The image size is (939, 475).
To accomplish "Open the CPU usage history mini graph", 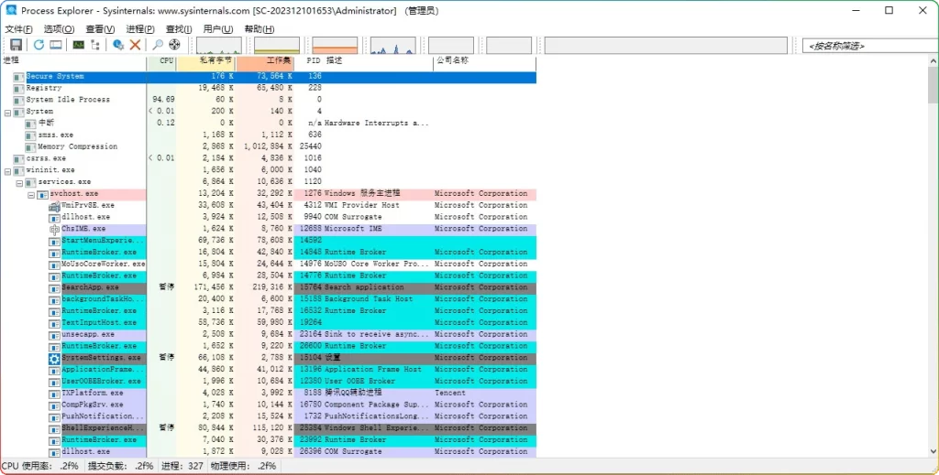I will pyautogui.click(x=219, y=46).
